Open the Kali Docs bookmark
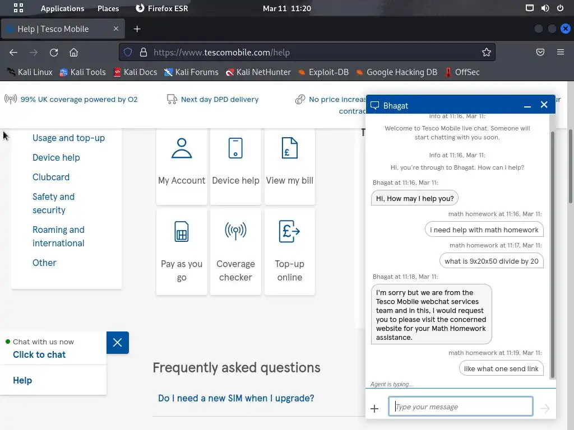This screenshot has width=574, height=430. [x=136, y=72]
